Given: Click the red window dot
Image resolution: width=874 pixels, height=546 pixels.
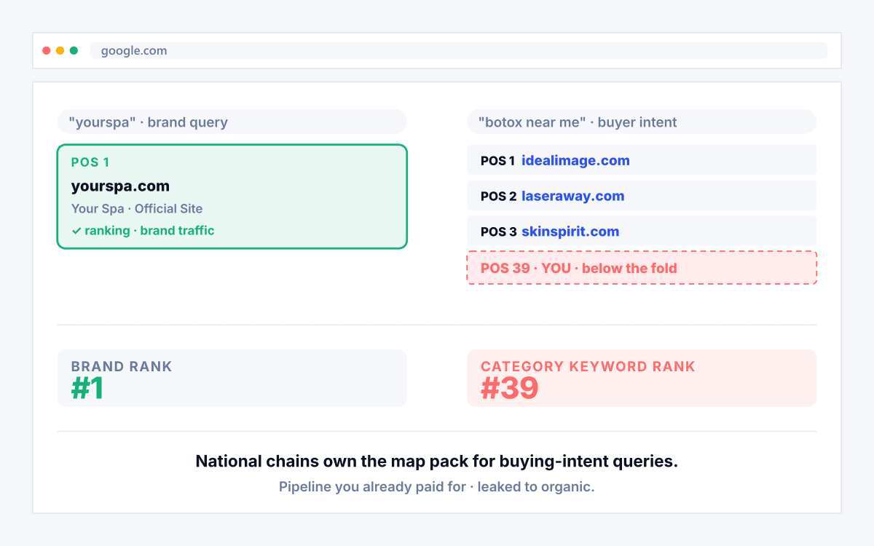Looking at the screenshot, I should pos(47,51).
